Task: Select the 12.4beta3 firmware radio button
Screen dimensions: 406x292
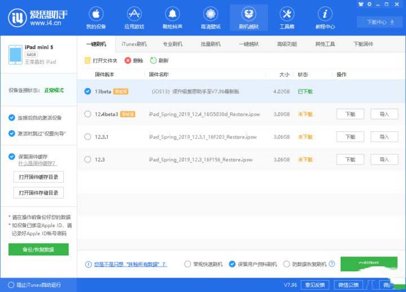Action: pos(88,114)
